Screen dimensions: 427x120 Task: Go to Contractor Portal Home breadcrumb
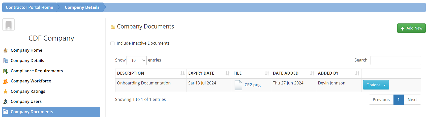pyautogui.click(x=29, y=7)
